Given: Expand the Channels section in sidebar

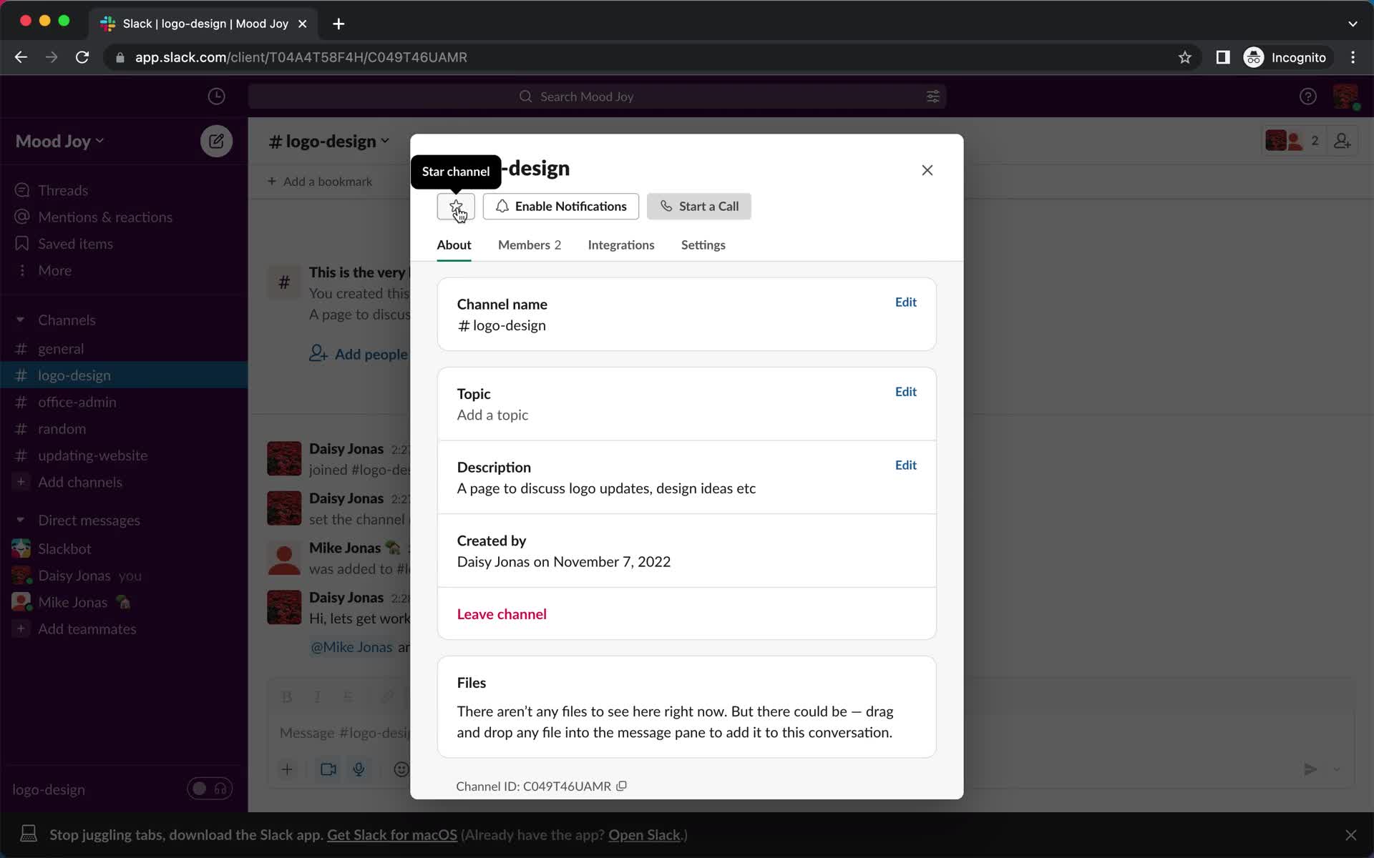Looking at the screenshot, I should pos(20,320).
